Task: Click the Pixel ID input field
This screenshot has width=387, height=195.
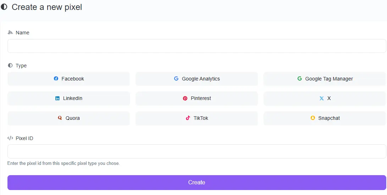Action: pos(197,151)
